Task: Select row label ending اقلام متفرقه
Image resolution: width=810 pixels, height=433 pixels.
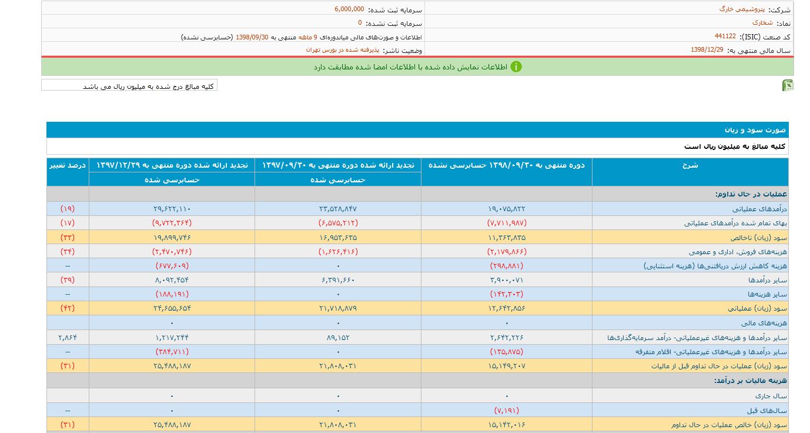Action: [x=711, y=352]
